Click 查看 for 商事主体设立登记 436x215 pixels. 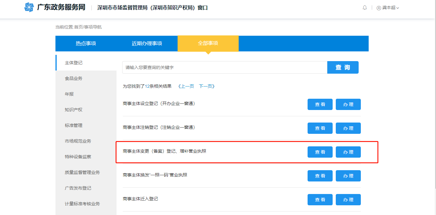point(320,104)
